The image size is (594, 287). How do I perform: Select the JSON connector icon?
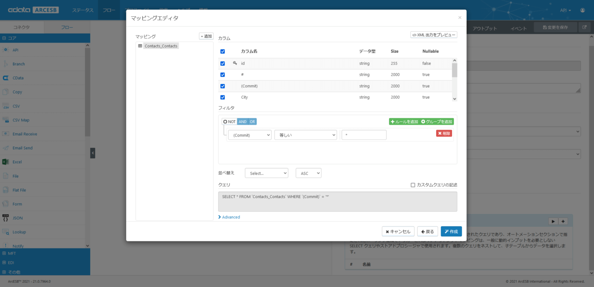[x=6, y=218]
